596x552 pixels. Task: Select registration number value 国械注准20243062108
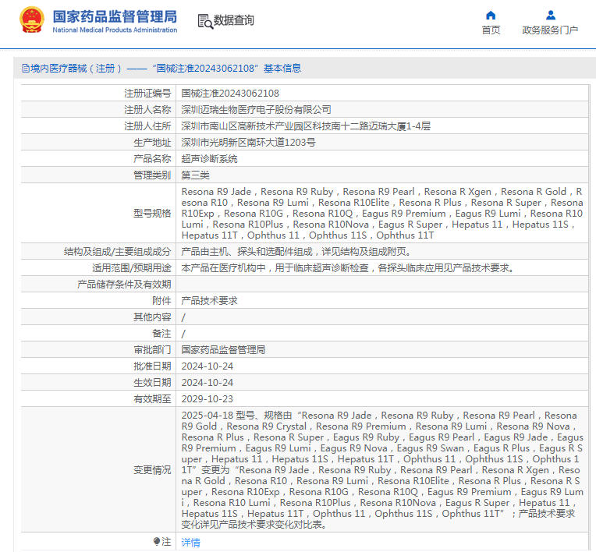click(230, 94)
